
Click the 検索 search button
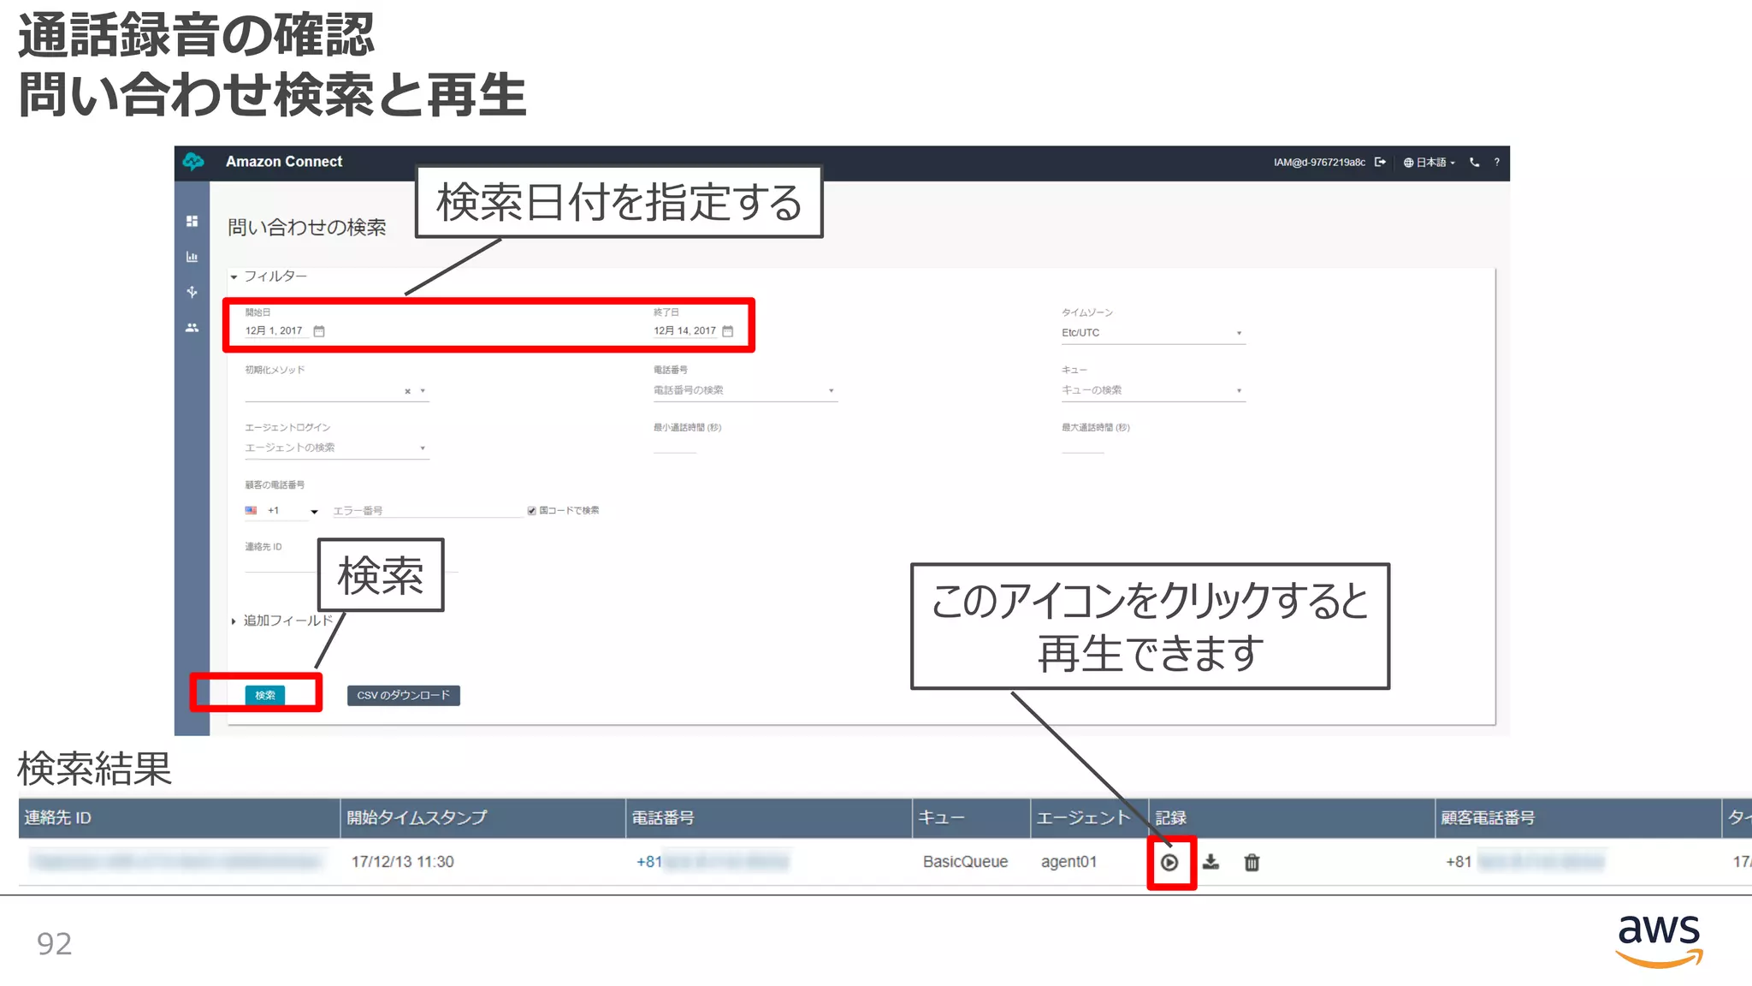click(x=265, y=695)
